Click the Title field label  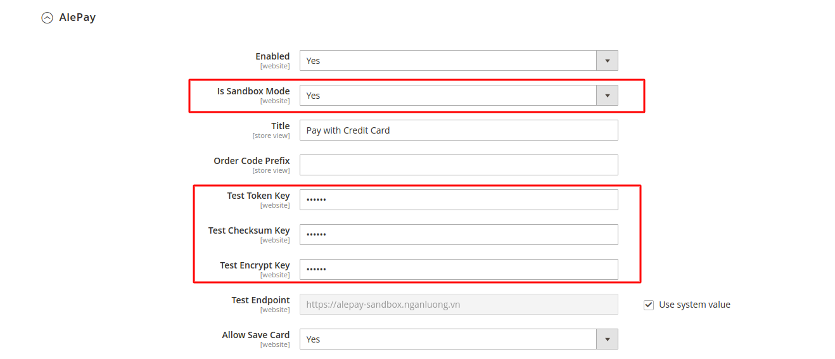pos(281,126)
